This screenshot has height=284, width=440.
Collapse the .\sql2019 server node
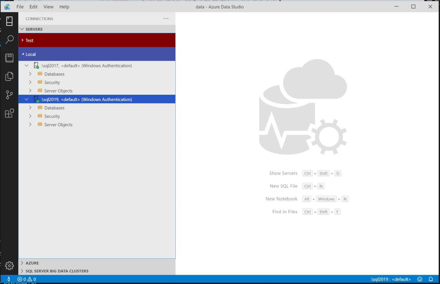tap(26, 99)
